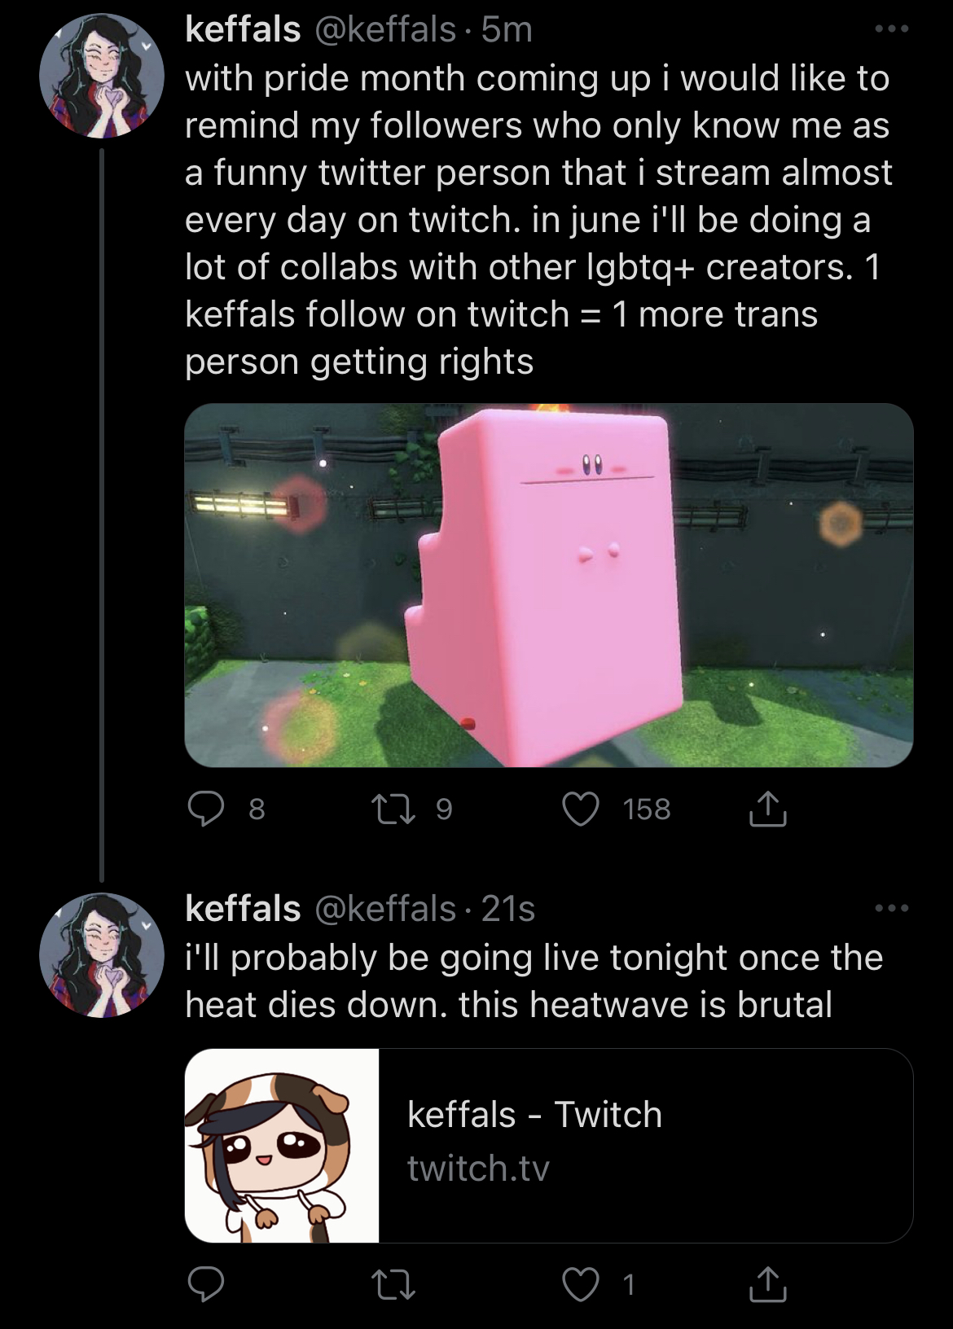Open more options on first tweet
This screenshot has width=953, height=1329.
tap(891, 29)
